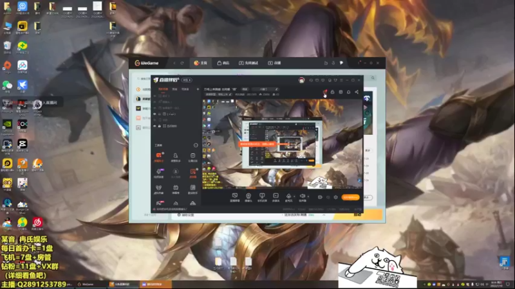The width and height of the screenshot is (515, 289).
Task: Open second toolbox tool with person icon
Action: tap(176, 157)
